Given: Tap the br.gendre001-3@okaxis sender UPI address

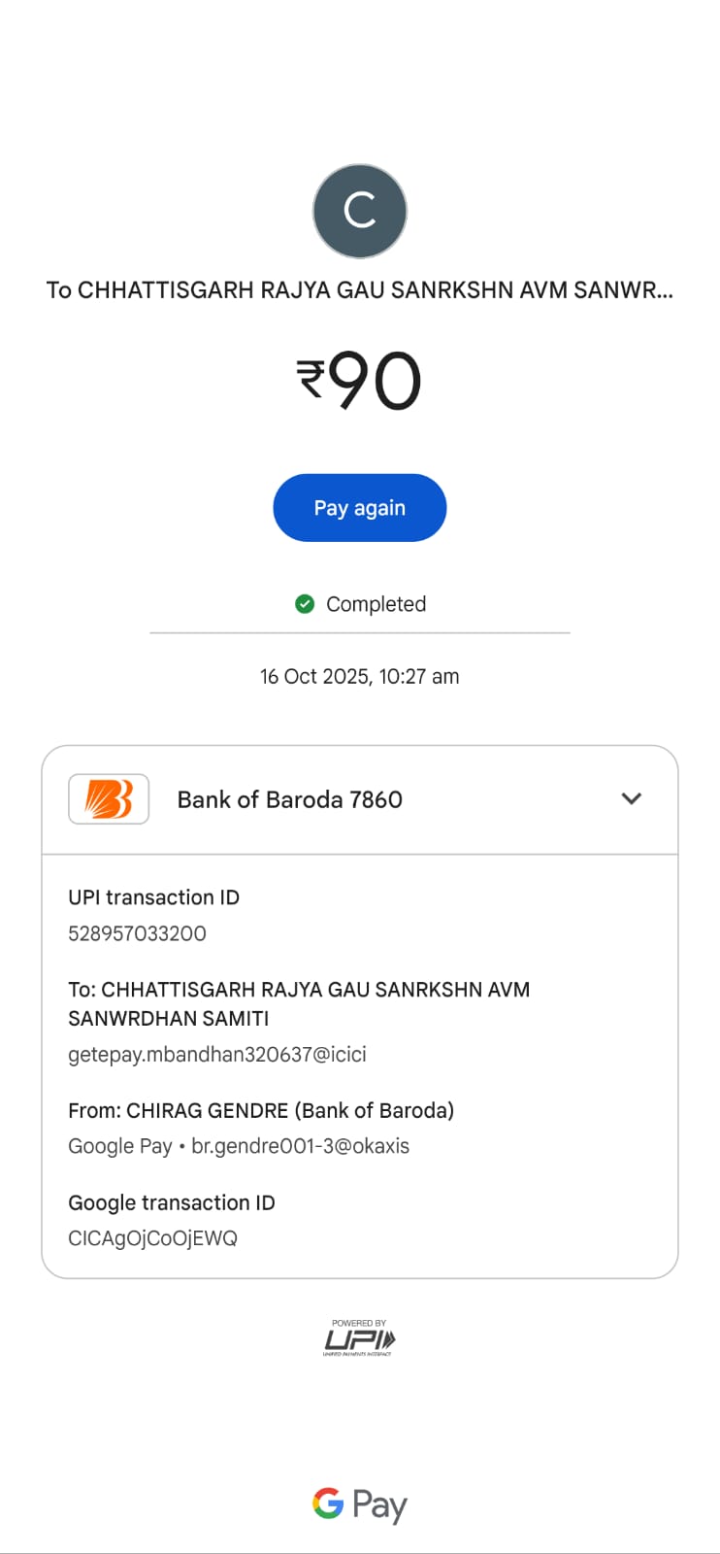Looking at the screenshot, I should pyautogui.click(x=300, y=1146).
